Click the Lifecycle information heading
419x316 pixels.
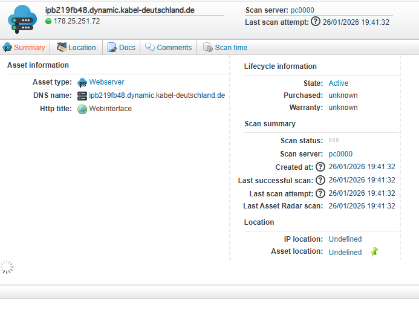(281, 66)
